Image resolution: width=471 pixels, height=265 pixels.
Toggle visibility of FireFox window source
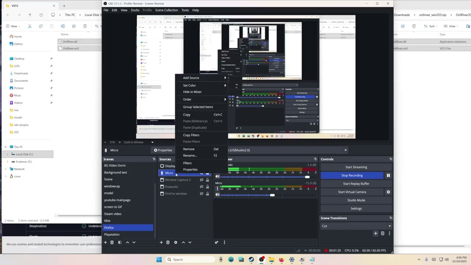(x=201, y=194)
